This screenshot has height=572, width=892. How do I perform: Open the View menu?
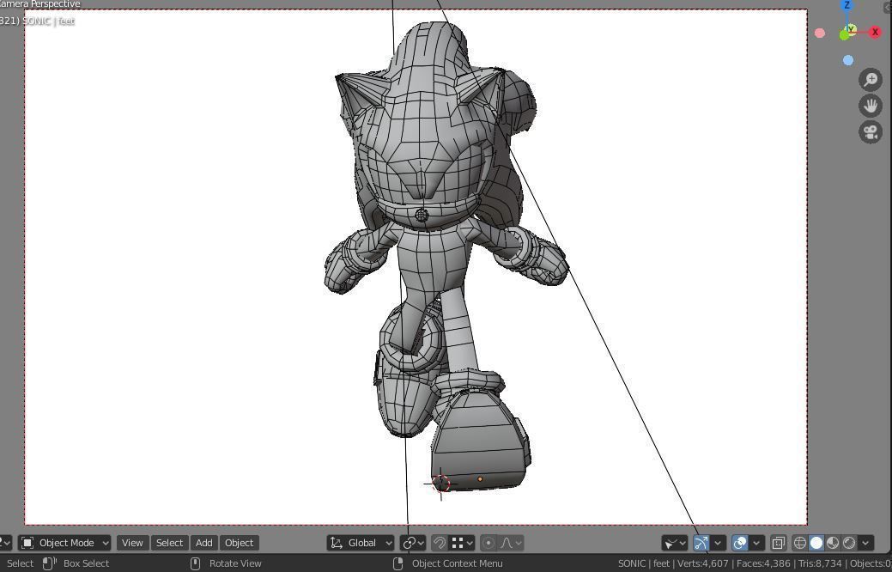[x=132, y=542]
